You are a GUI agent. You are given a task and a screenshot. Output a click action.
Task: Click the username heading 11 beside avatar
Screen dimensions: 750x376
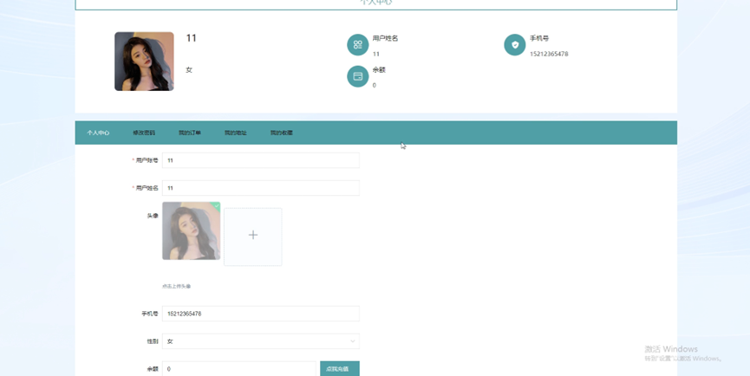pos(192,38)
